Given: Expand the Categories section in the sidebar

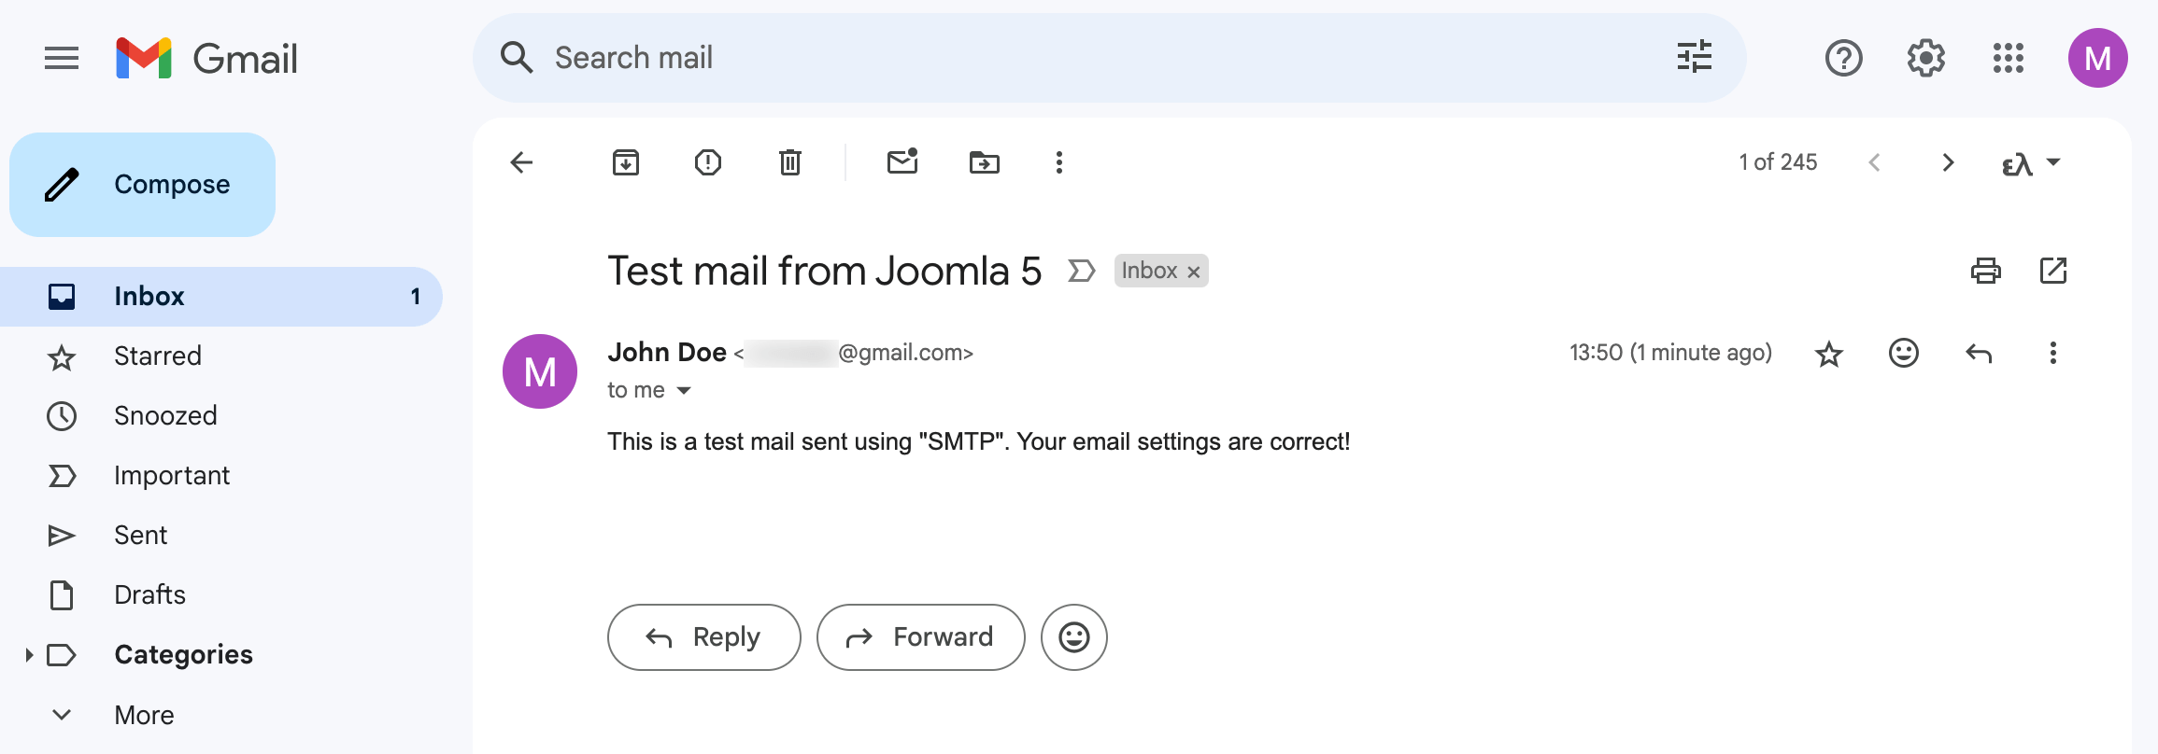Looking at the screenshot, I should pyautogui.click(x=29, y=655).
